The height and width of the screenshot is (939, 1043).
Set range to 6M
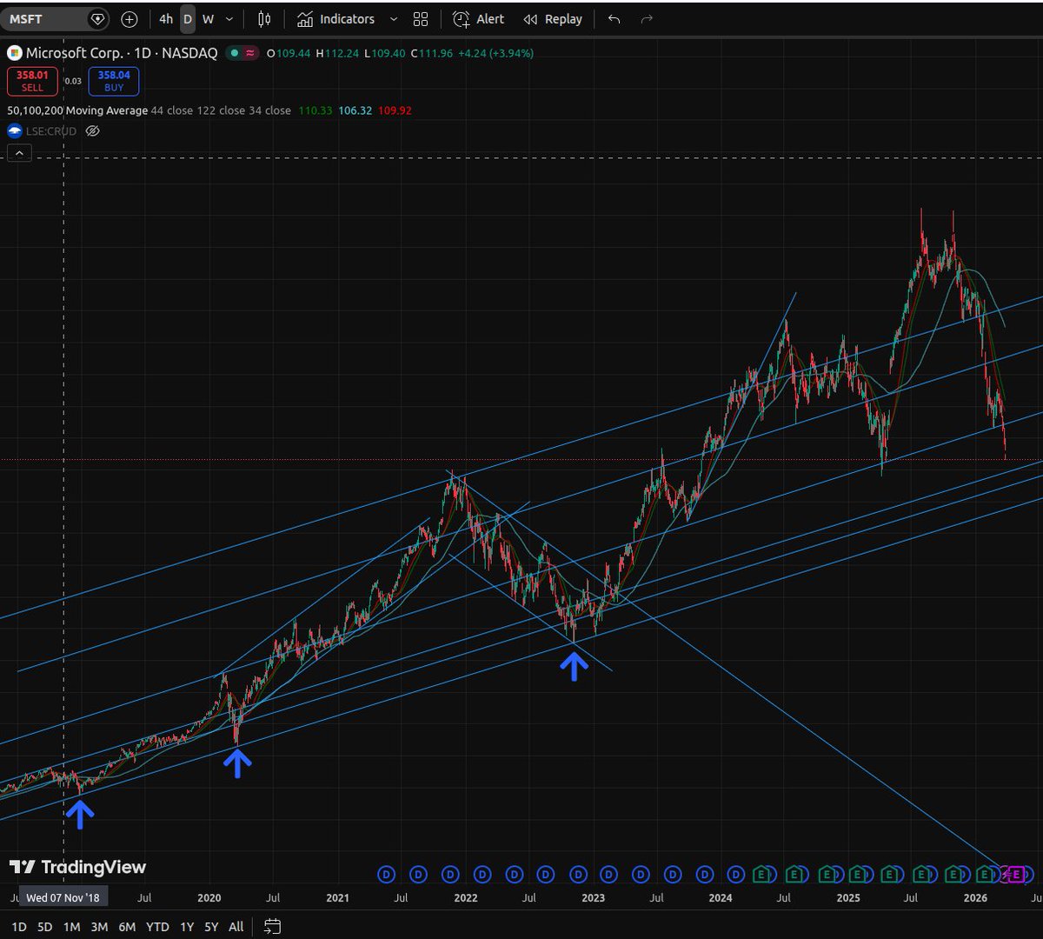128,927
